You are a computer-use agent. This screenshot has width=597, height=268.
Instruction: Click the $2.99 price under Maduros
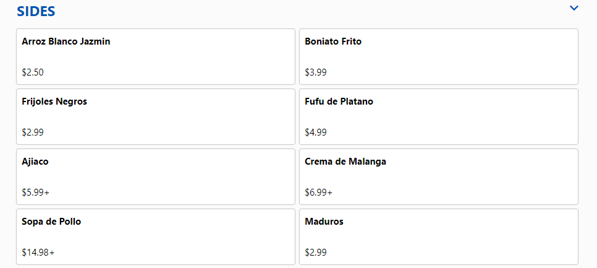(x=316, y=253)
